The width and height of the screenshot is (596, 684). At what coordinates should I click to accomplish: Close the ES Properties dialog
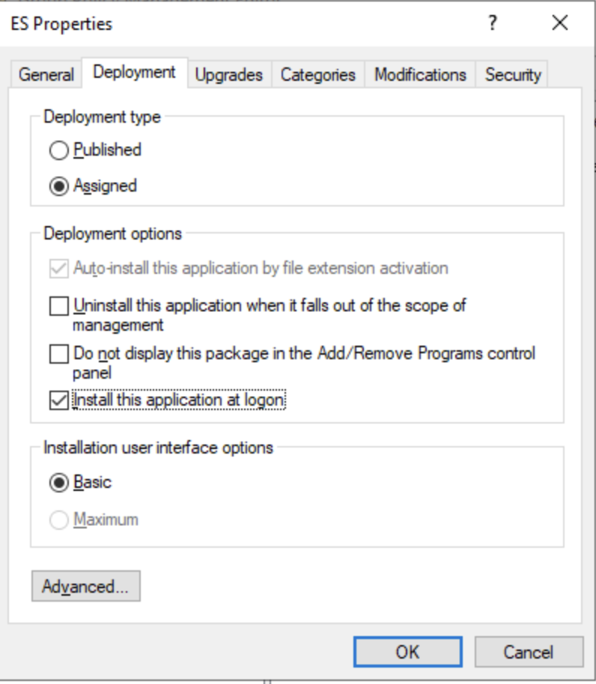point(562,23)
